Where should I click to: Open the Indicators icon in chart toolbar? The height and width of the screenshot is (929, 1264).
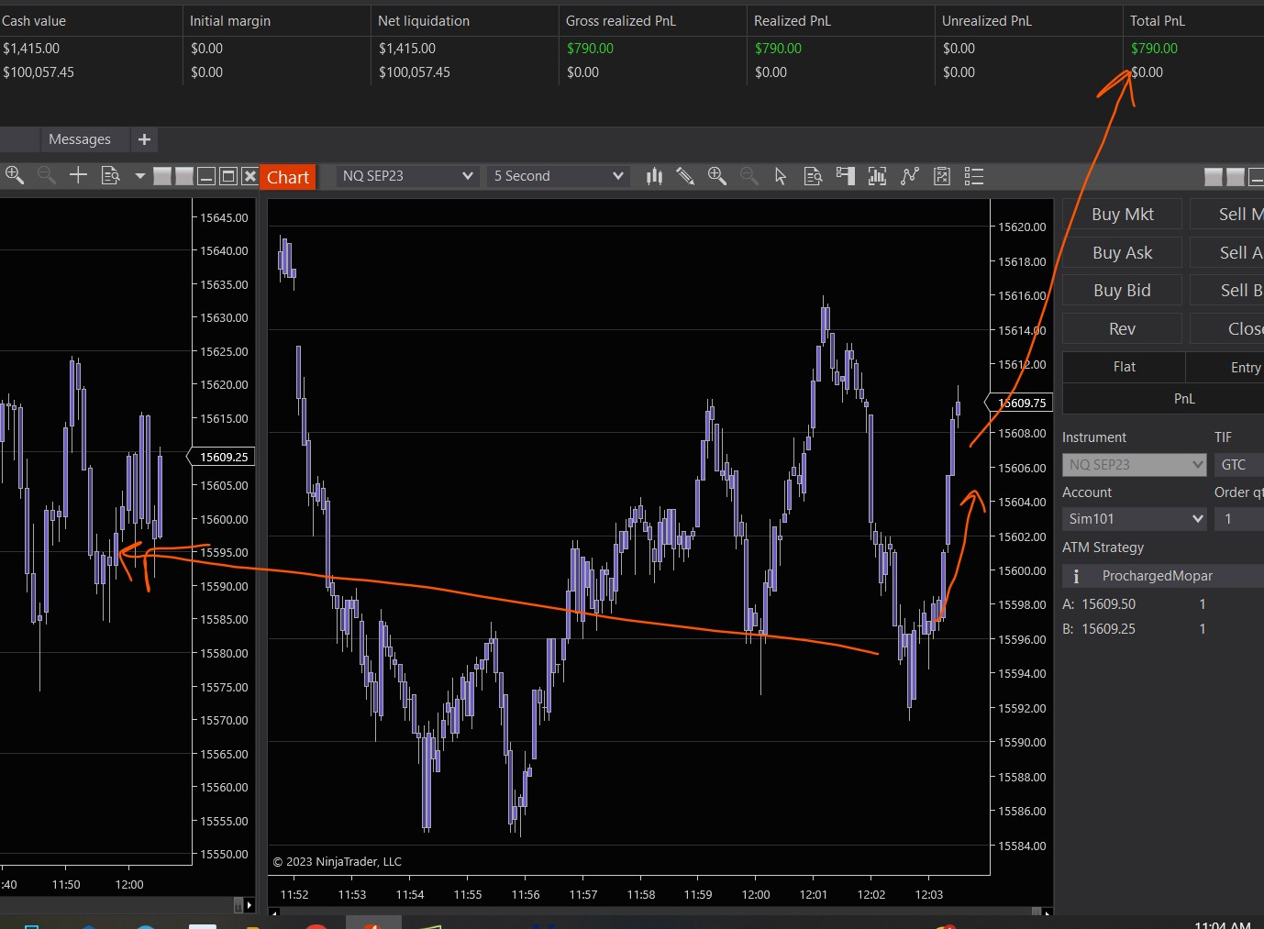click(x=877, y=176)
